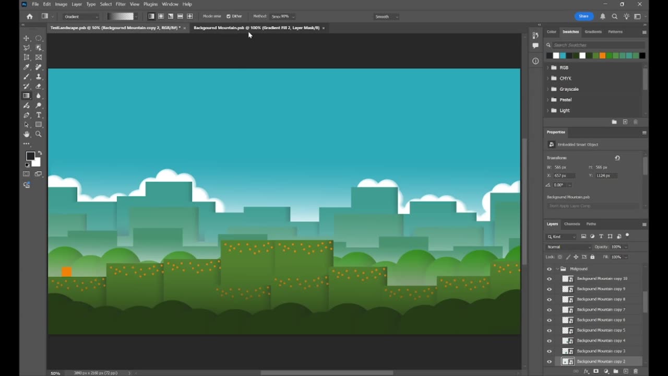Select the Eraser tool
The width and height of the screenshot is (668, 376).
[x=39, y=86]
